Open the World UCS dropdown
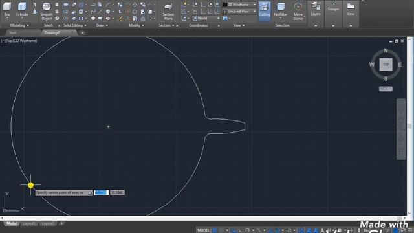Screen dimensions: 414x233 [x=206, y=18]
